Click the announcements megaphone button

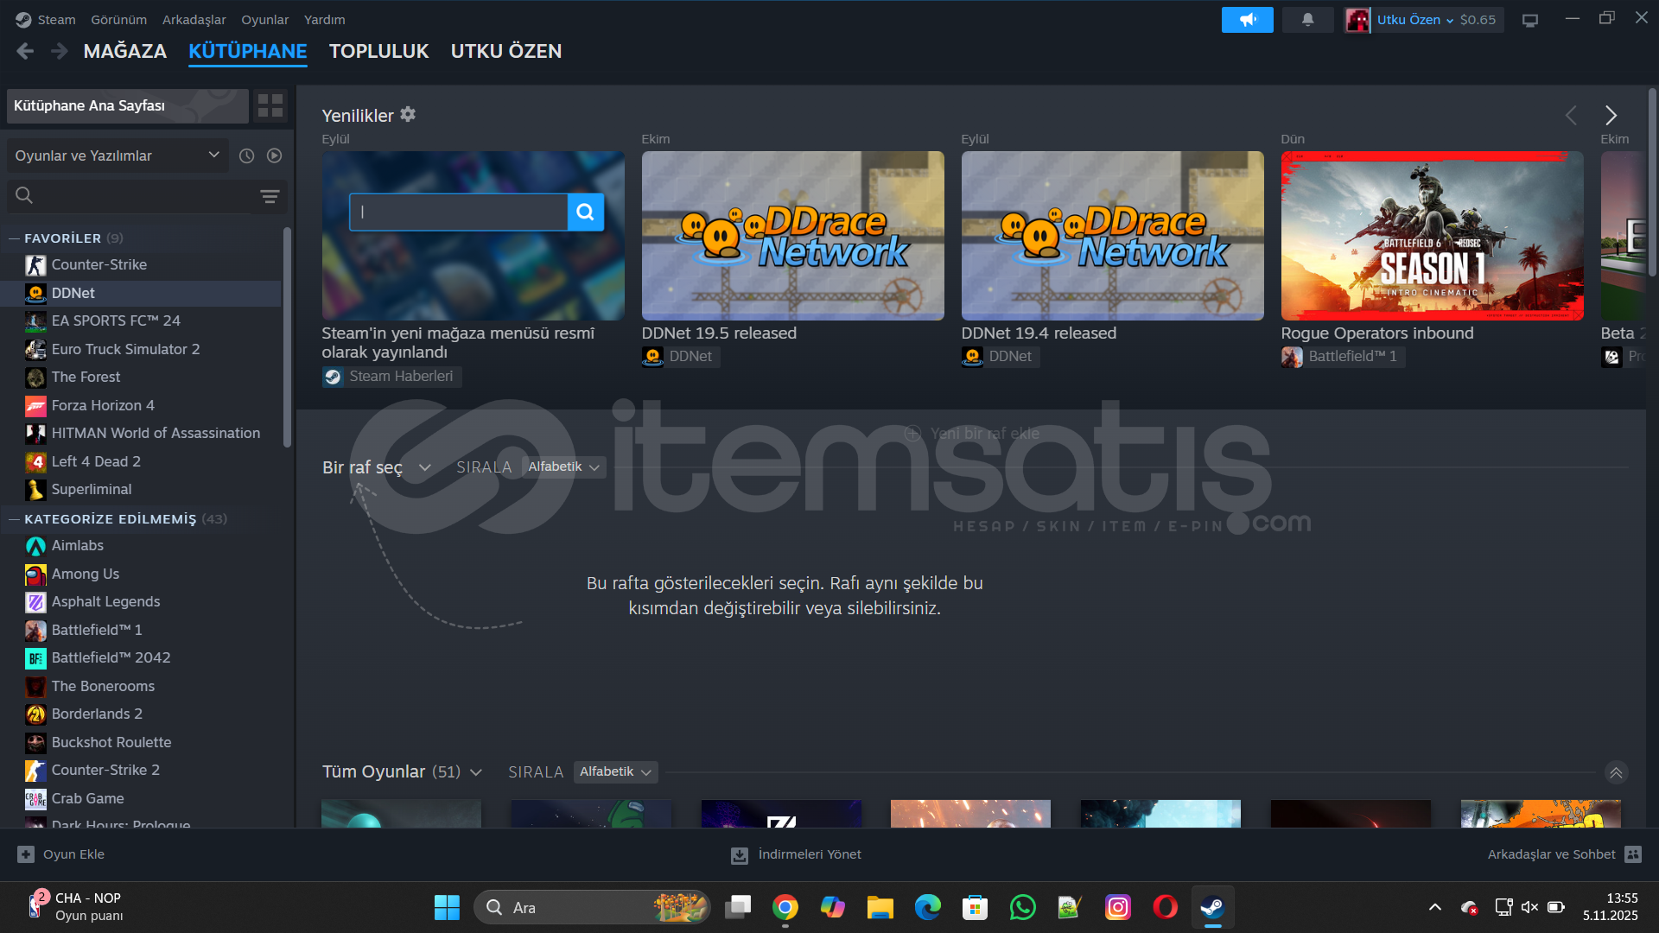pos(1247,20)
